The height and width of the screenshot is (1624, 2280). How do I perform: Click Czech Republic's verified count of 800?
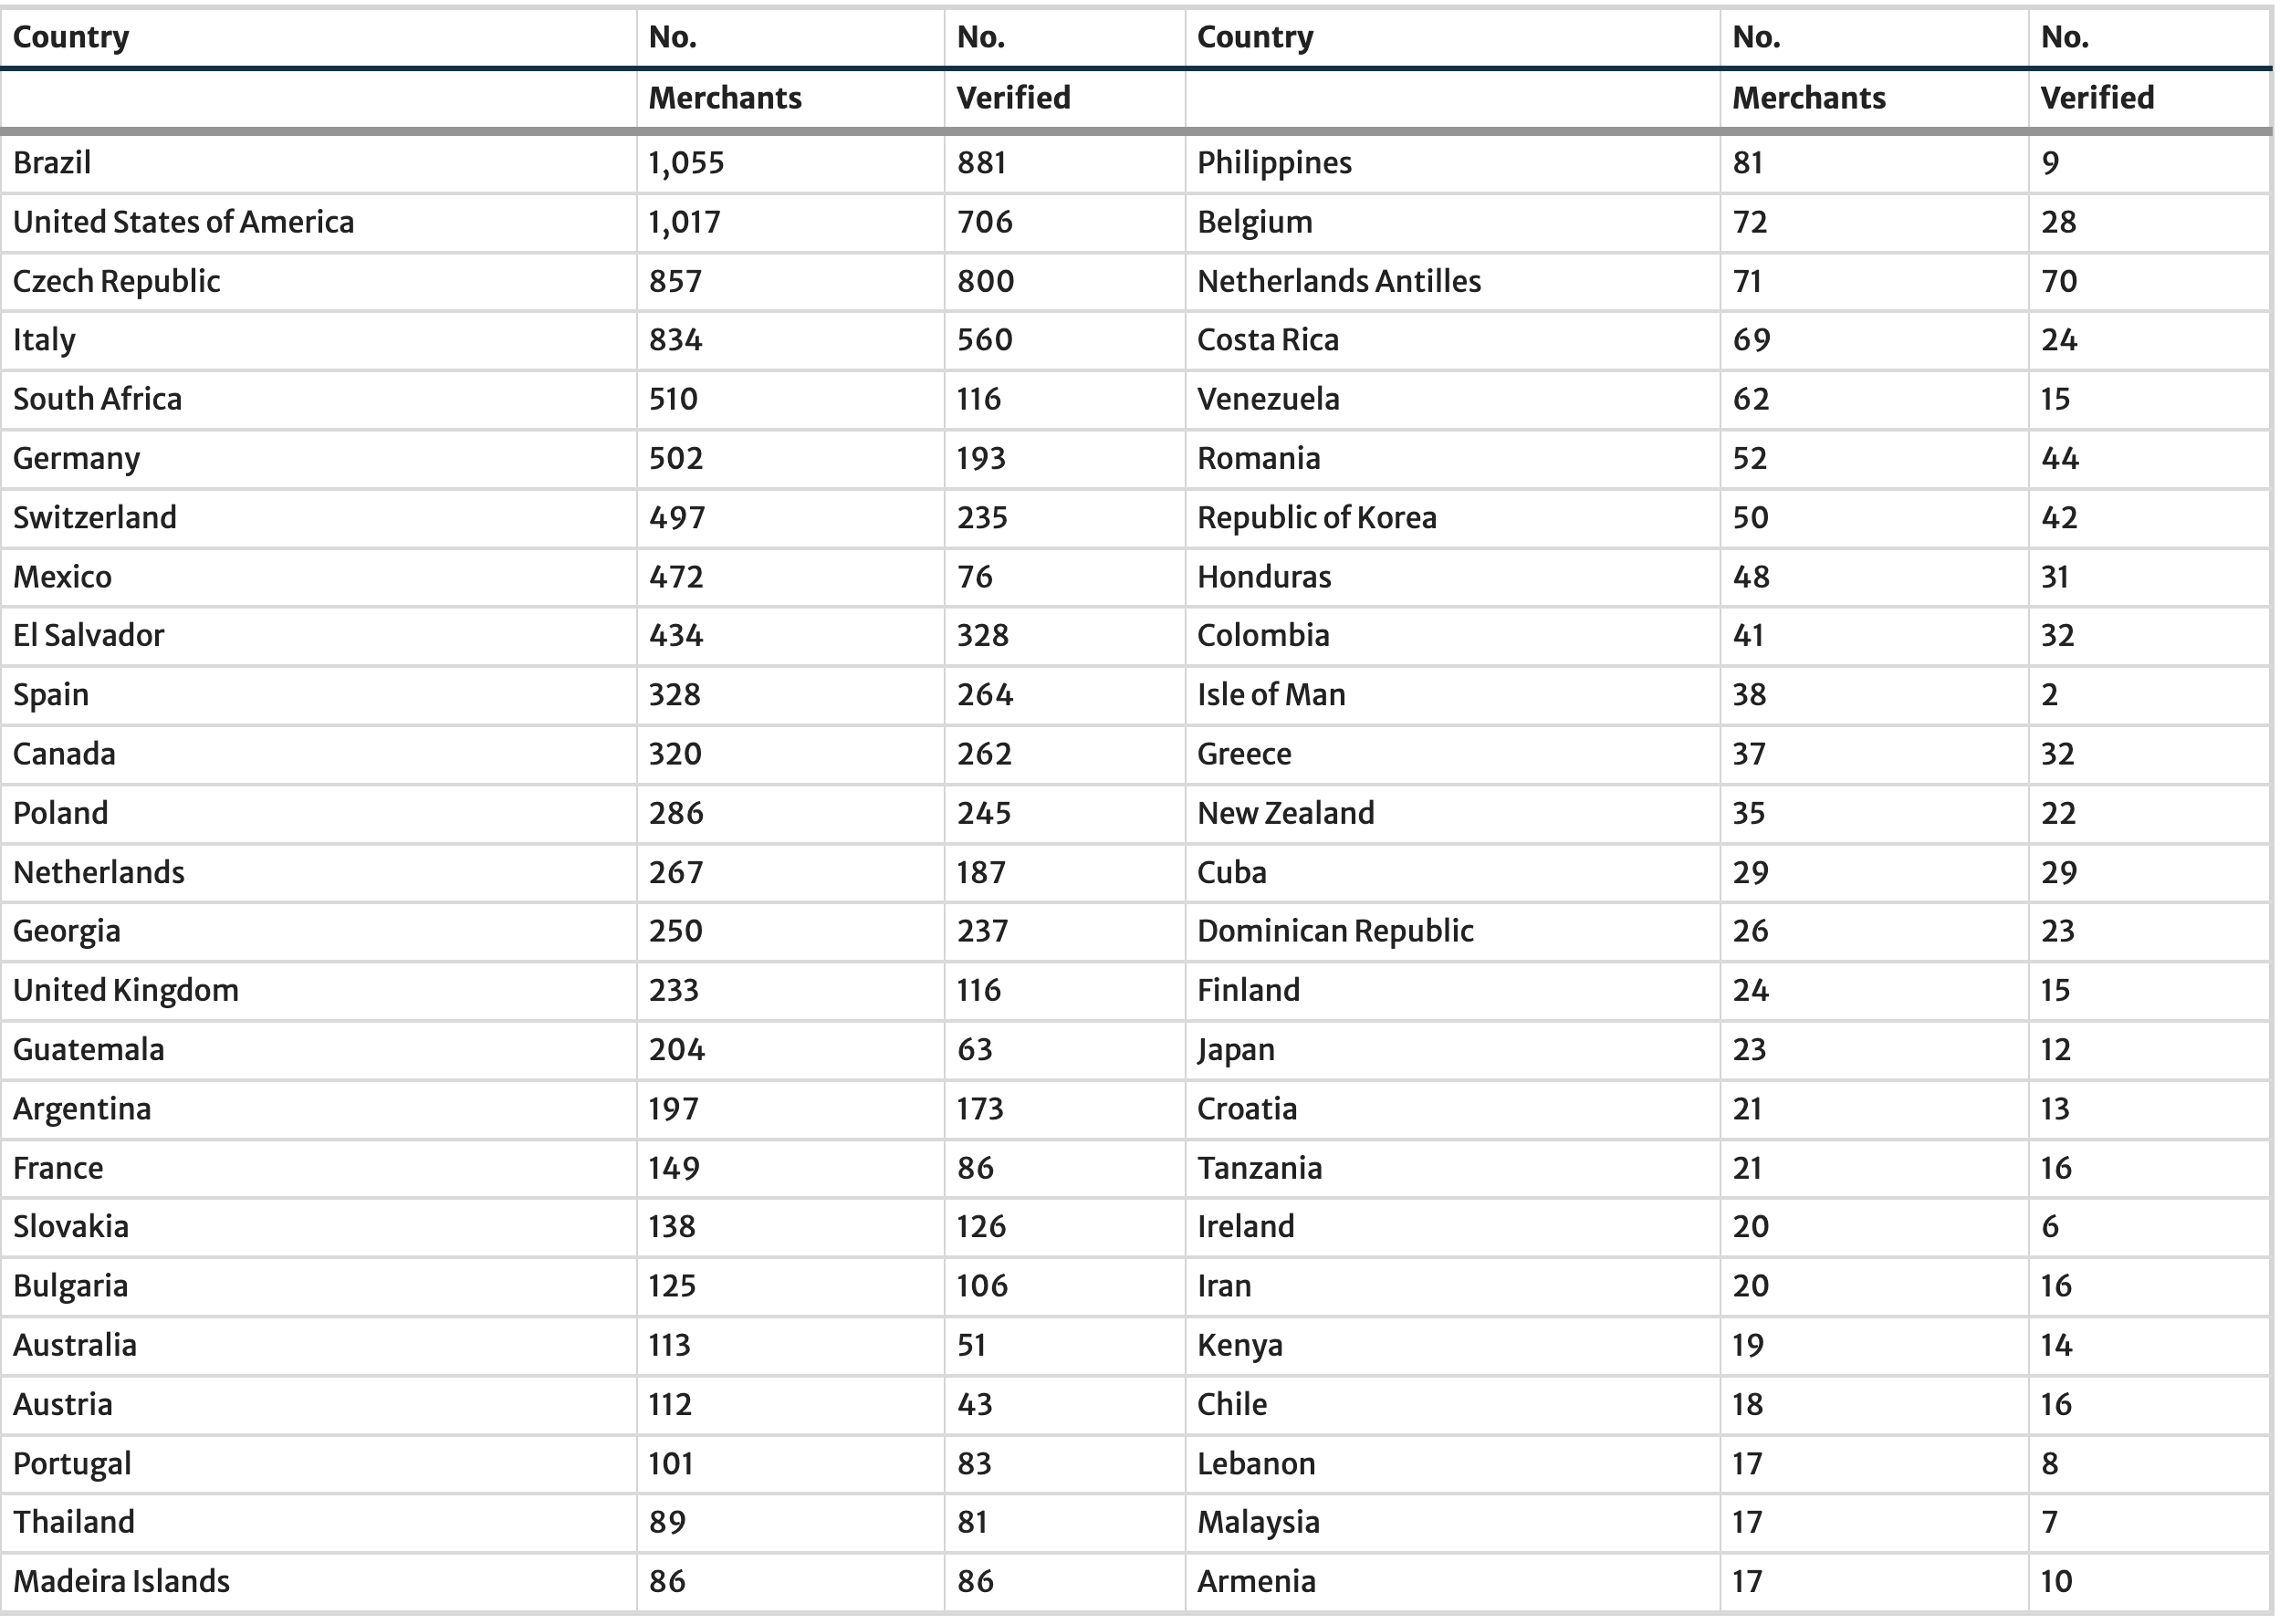[986, 280]
